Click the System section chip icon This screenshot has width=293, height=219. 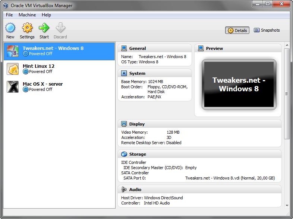(x=124, y=73)
